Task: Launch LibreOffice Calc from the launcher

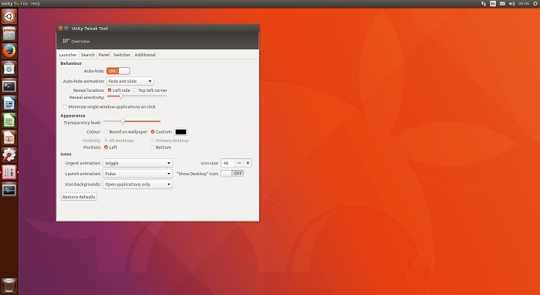Action: click(x=9, y=120)
